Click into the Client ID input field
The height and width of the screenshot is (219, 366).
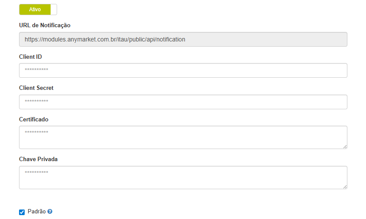pyautogui.click(x=183, y=70)
